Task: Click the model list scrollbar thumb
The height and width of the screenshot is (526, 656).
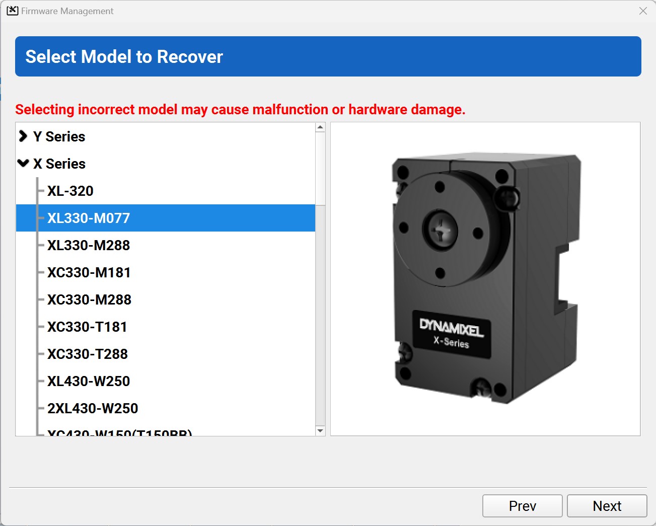Action: point(320,169)
